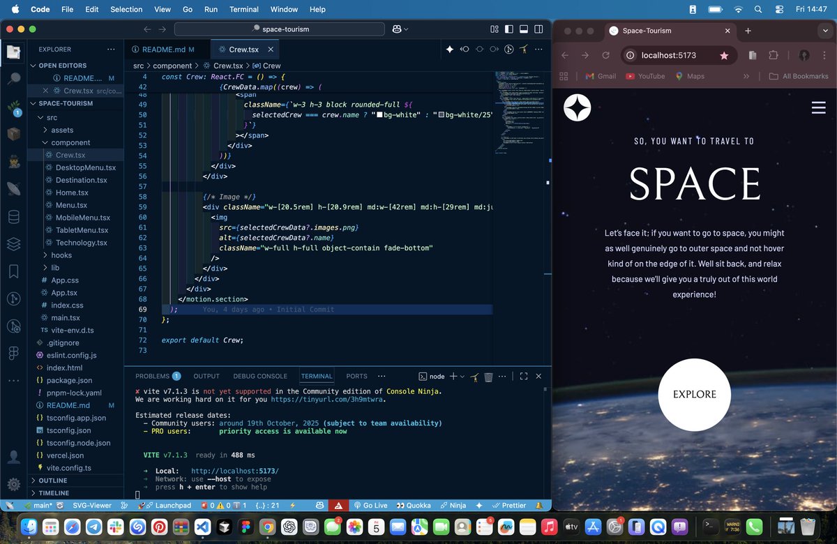Screen dimensions: 837x544
Task: Open Figma from the macOS dock
Action: tap(245, 527)
